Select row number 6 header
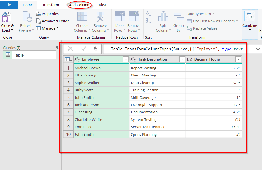The height and width of the screenshot is (170, 262). (x=68, y=105)
